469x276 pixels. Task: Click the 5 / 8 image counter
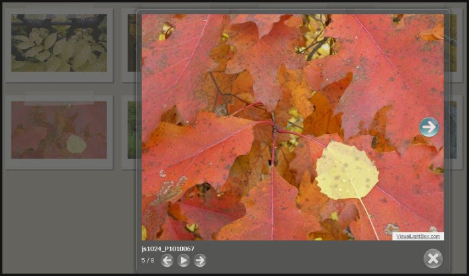tap(148, 260)
